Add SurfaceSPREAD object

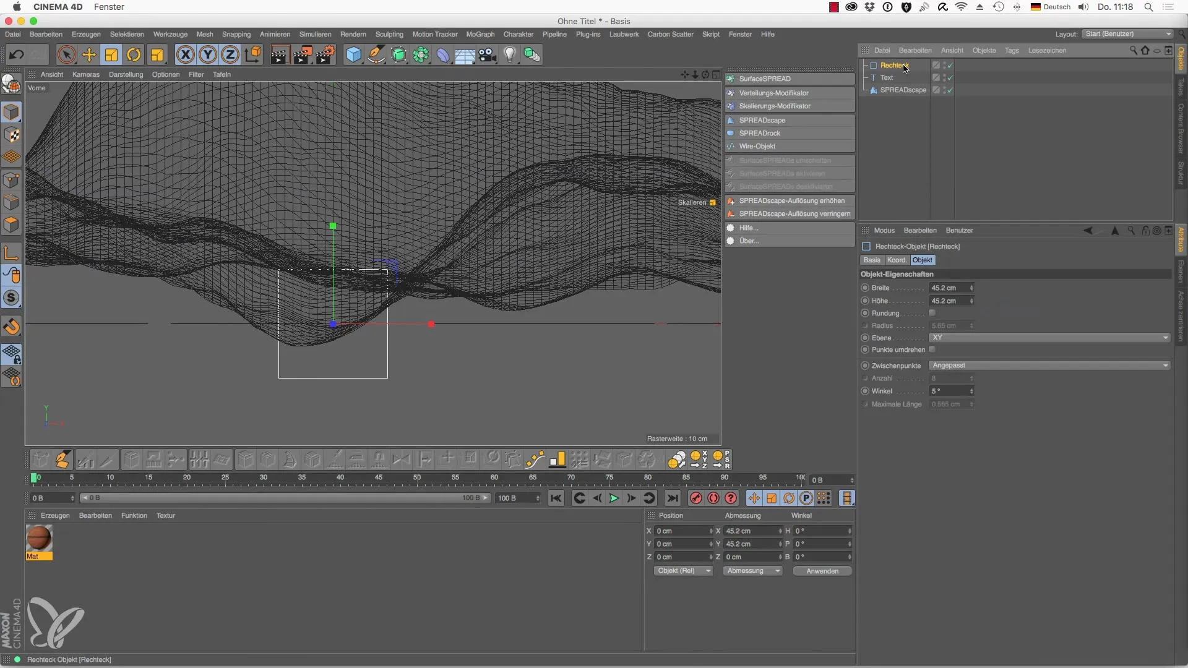tap(790, 79)
